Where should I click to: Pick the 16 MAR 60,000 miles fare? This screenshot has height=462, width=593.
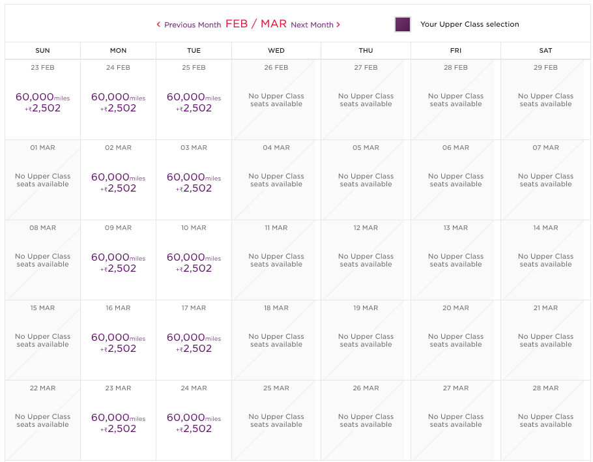[119, 342]
